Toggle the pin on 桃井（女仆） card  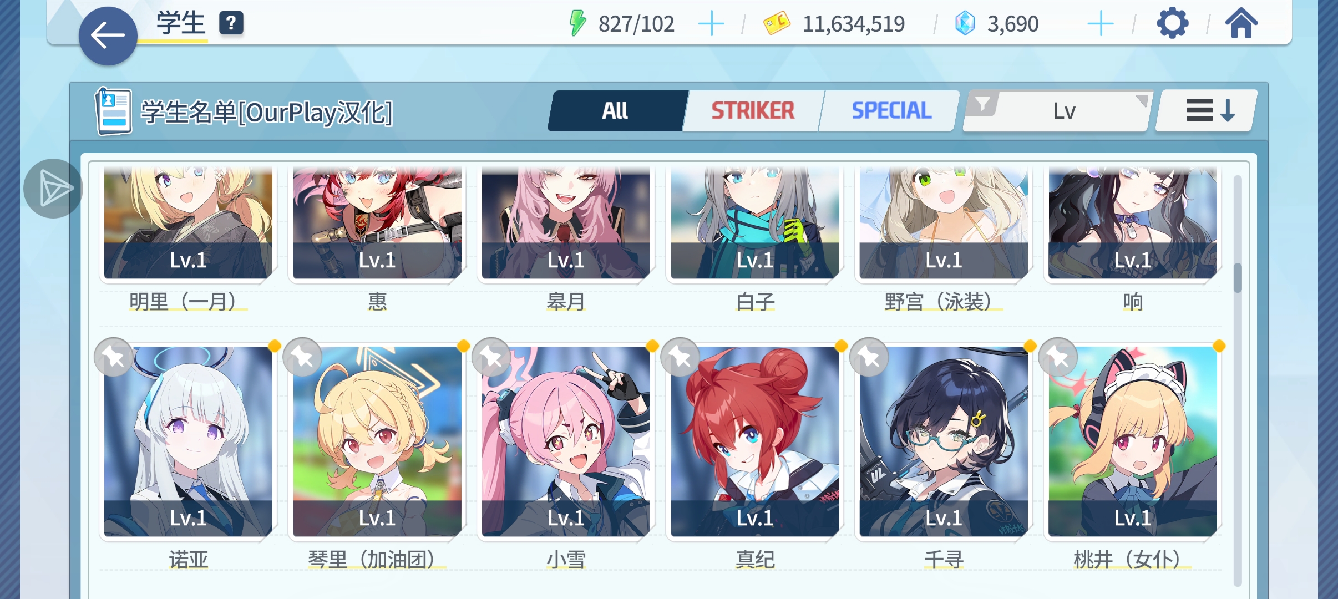pyautogui.click(x=1058, y=357)
